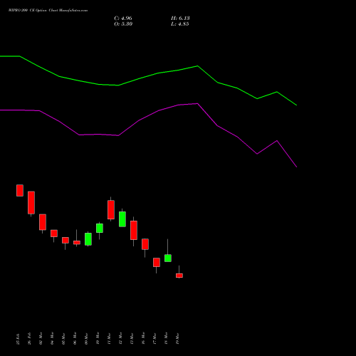Select the red candle for 17 Mar
Viewport: 356px width, 356px height.
tap(157, 263)
